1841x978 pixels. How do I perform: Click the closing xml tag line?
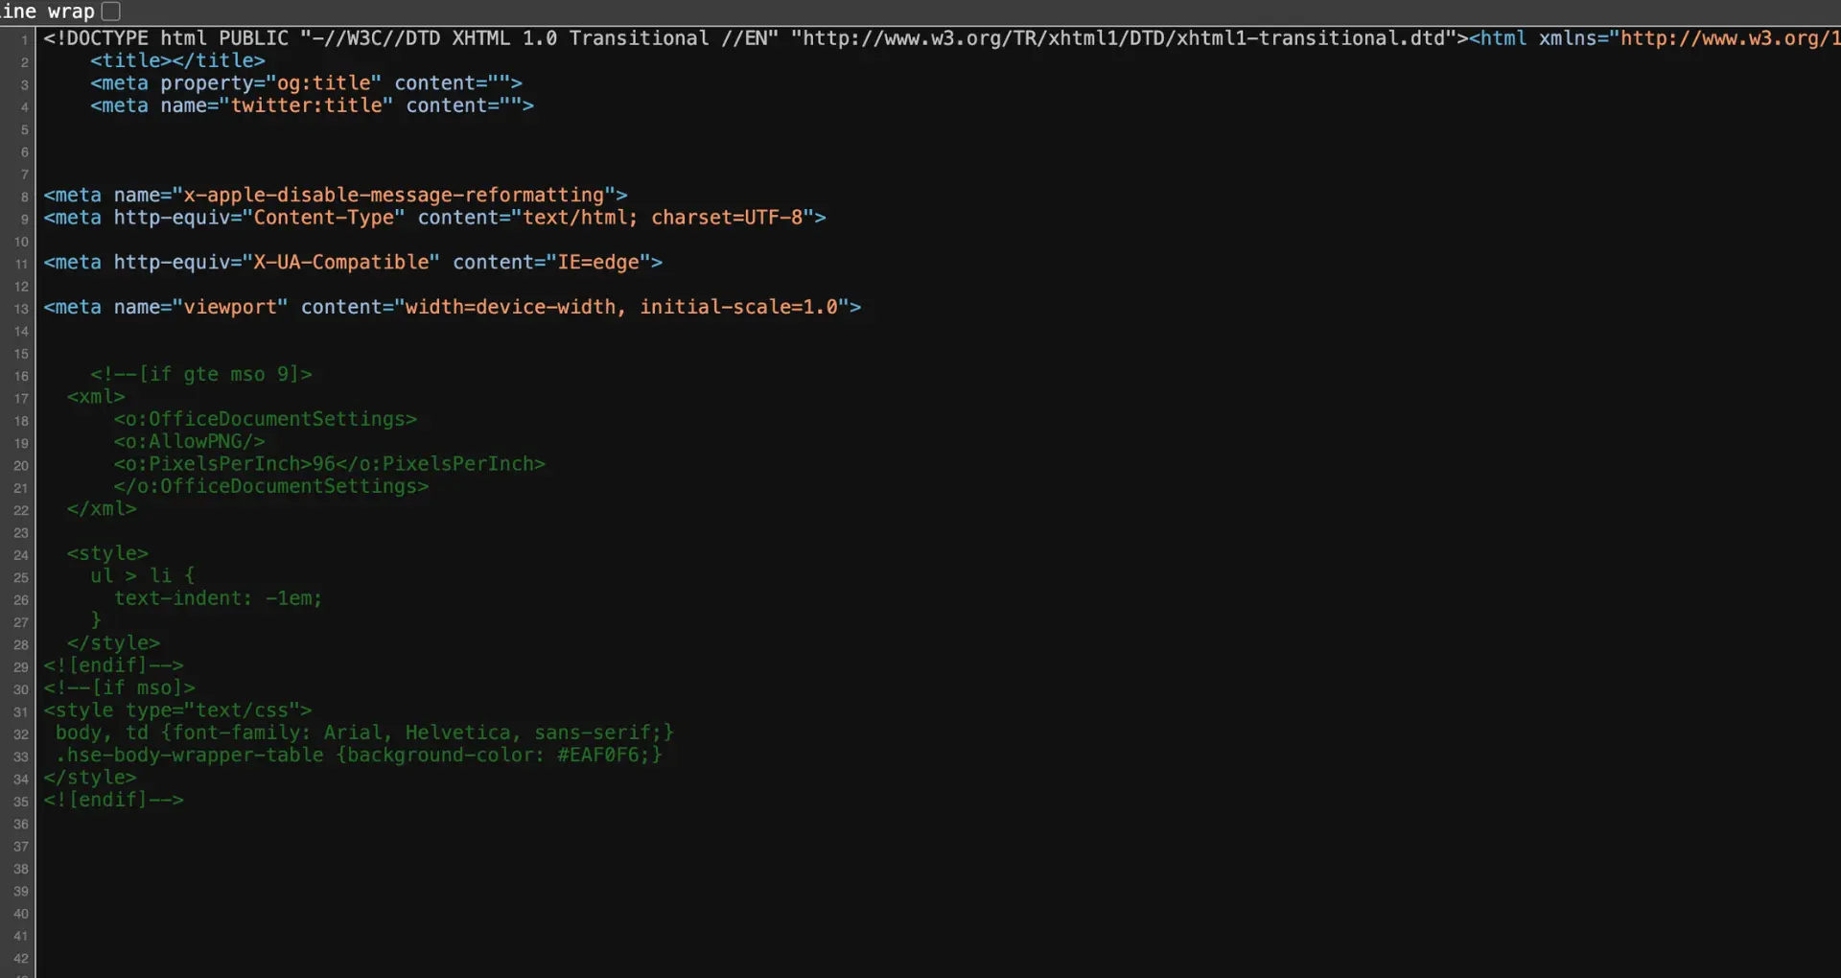(x=102, y=509)
